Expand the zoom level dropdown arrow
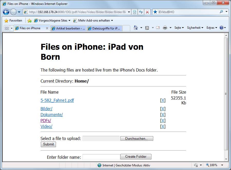Viewport: 231px width, 170px height. 222,165
